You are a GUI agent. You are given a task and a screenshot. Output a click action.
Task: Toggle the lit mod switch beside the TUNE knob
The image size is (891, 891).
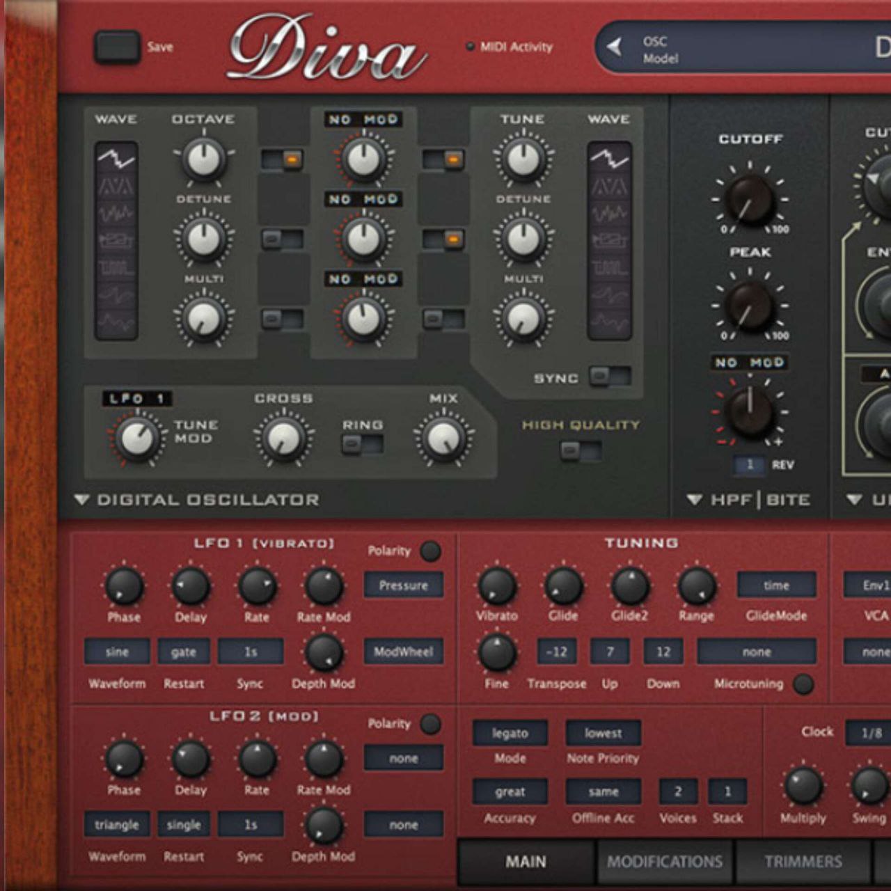coord(443,160)
